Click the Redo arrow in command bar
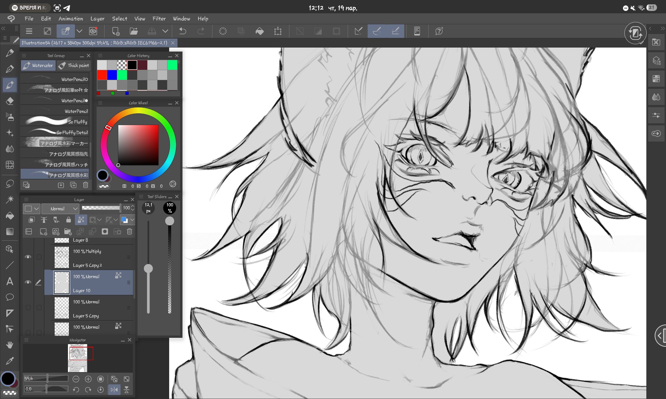 coord(201,31)
